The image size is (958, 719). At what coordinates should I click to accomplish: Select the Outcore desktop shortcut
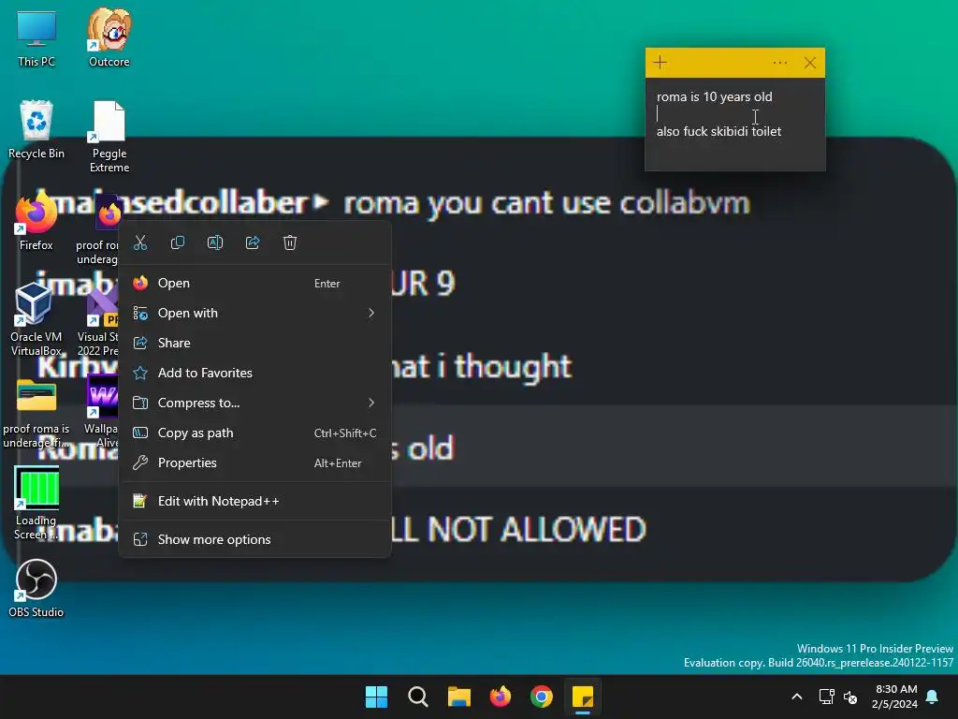(109, 37)
